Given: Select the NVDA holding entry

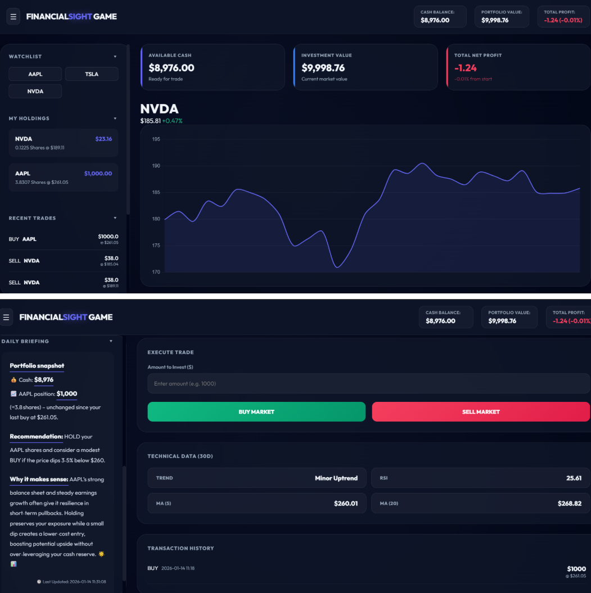Looking at the screenshot, I should click(63, 143).
